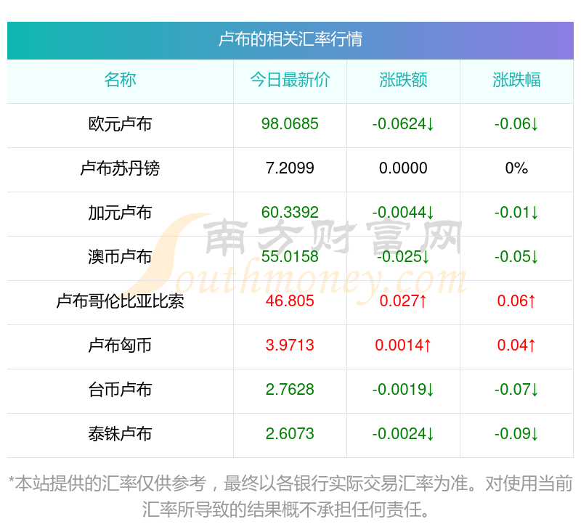Click the price 2.6073
The height and width of the screenshot is (532, 581).
290,433
